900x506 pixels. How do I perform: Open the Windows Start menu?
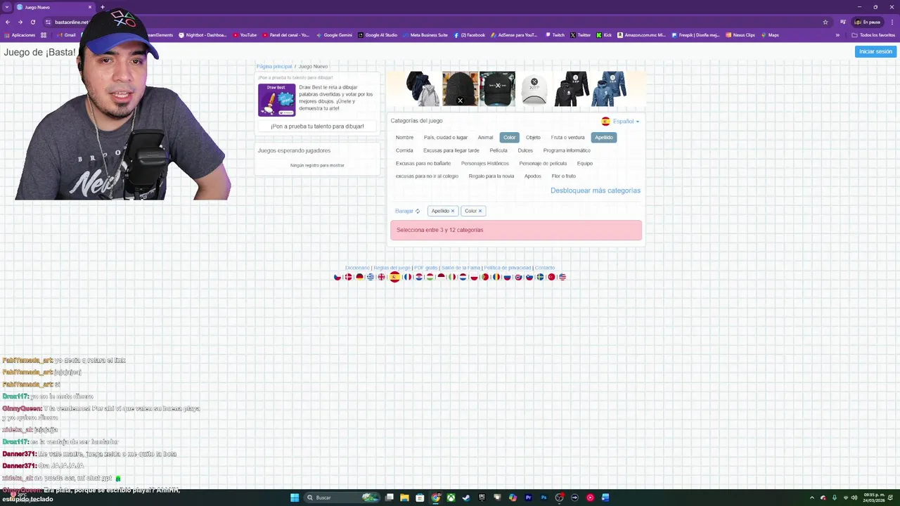[295, 498]
